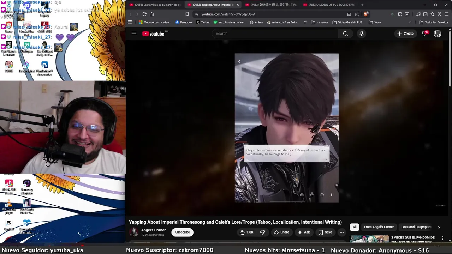Click the in-video back arrow

click(239, 62)
